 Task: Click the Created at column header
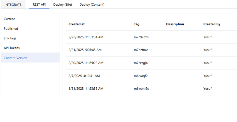76,24
